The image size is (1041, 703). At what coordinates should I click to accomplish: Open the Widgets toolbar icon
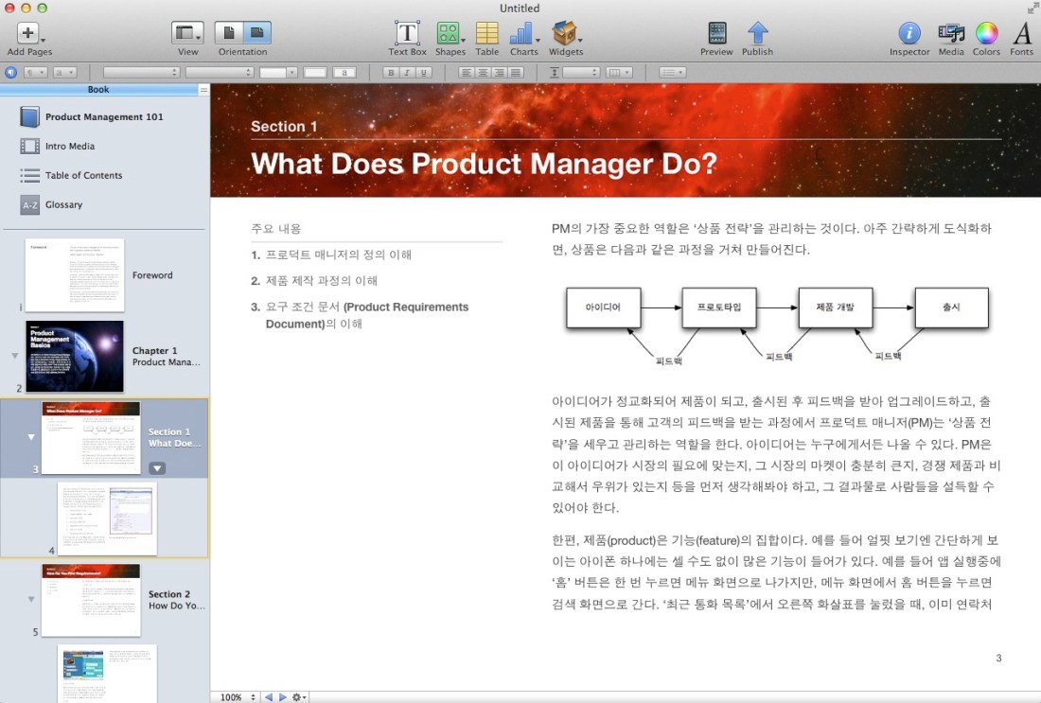(x=565, y=34)
